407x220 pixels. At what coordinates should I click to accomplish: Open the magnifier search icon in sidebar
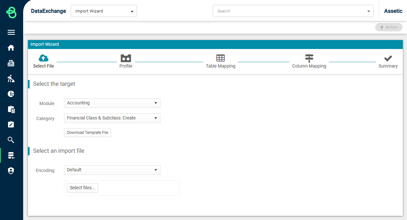pyautogui.click(x=11, y=140)
